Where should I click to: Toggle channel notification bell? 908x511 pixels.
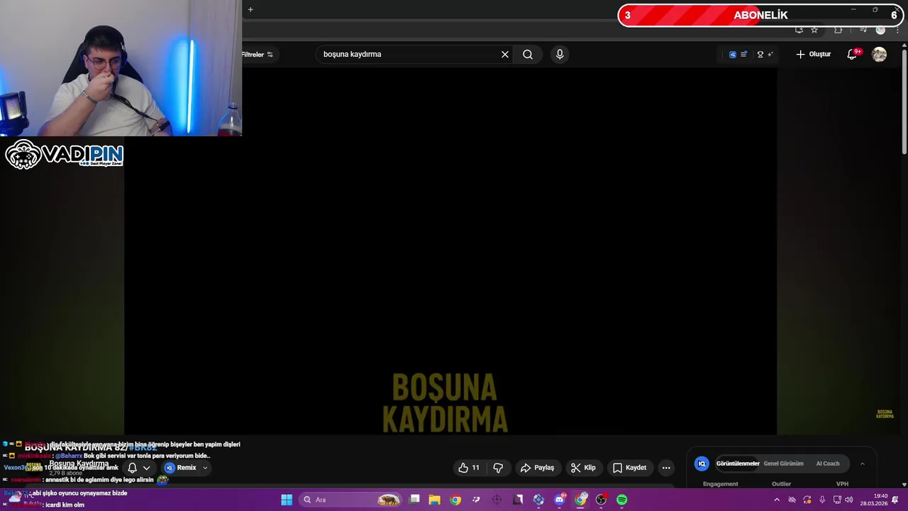click(132, 468)
